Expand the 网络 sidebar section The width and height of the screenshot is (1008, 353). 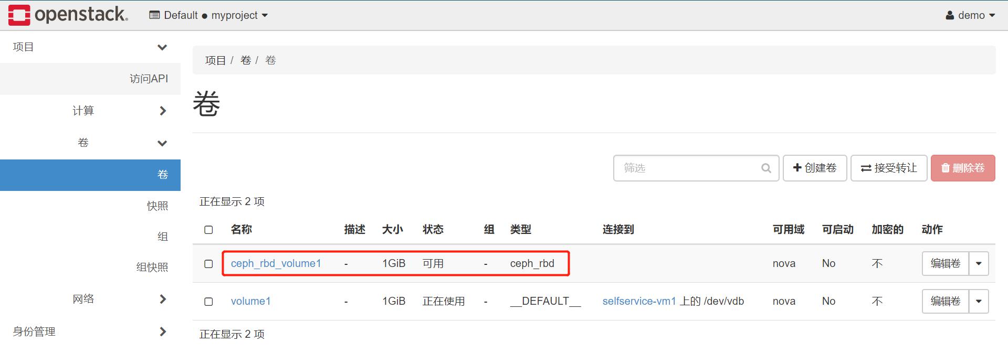90,299
